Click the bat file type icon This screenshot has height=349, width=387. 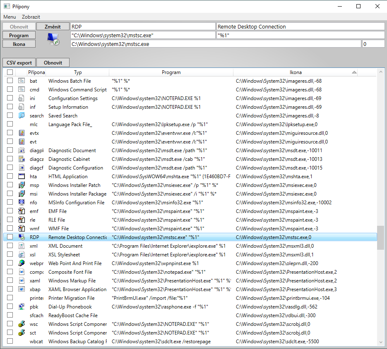pos(22,81)
